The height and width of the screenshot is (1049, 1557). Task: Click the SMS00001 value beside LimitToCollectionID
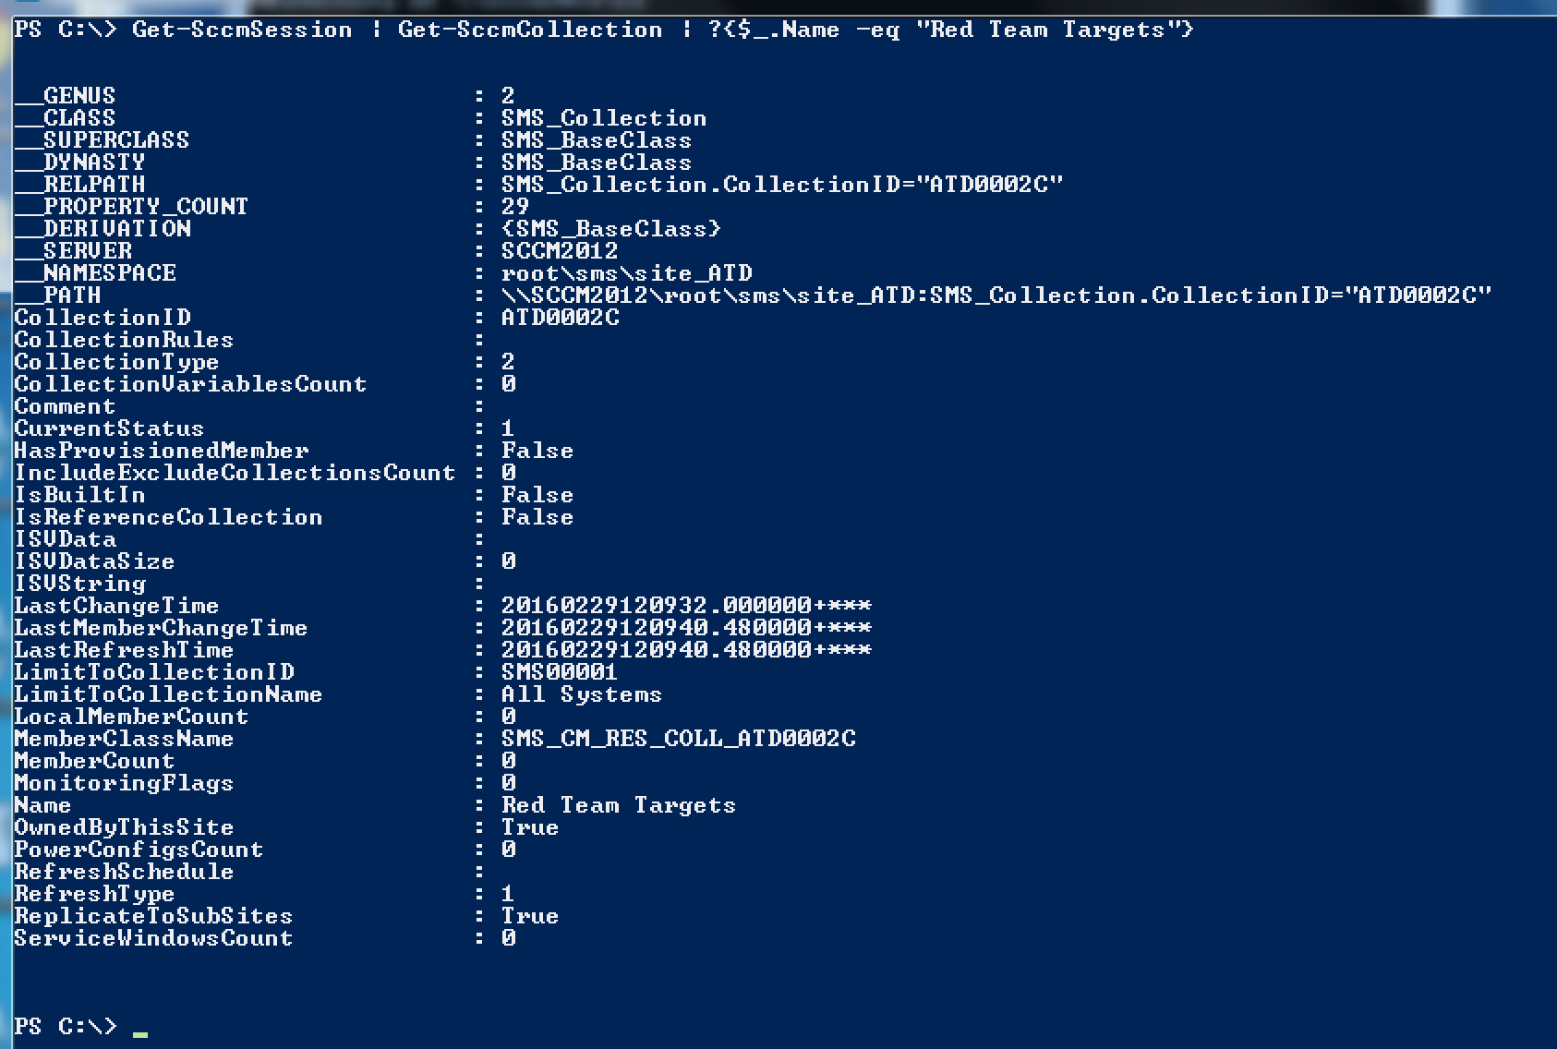pos(560,672)
